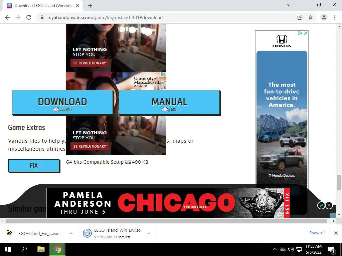Screen dimensions: 342x256
Task: Close the downloads bar
Action: 336,233
